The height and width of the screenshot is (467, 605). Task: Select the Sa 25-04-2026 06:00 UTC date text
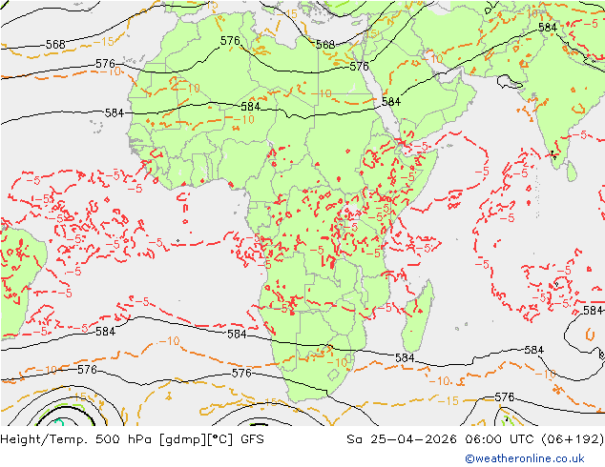point(475,439)
